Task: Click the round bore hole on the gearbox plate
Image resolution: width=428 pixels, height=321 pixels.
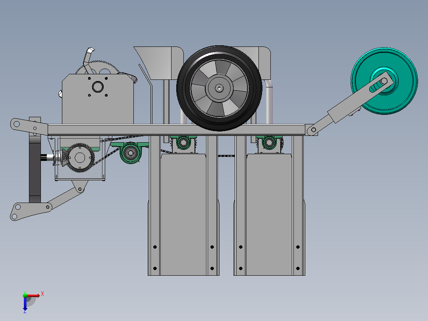Action: coord(98,87)
